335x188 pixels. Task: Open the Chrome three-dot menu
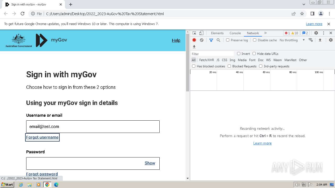(329, 14)
